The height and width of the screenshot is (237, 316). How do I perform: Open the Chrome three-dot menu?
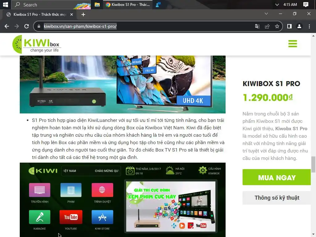[x=309, y=26]
